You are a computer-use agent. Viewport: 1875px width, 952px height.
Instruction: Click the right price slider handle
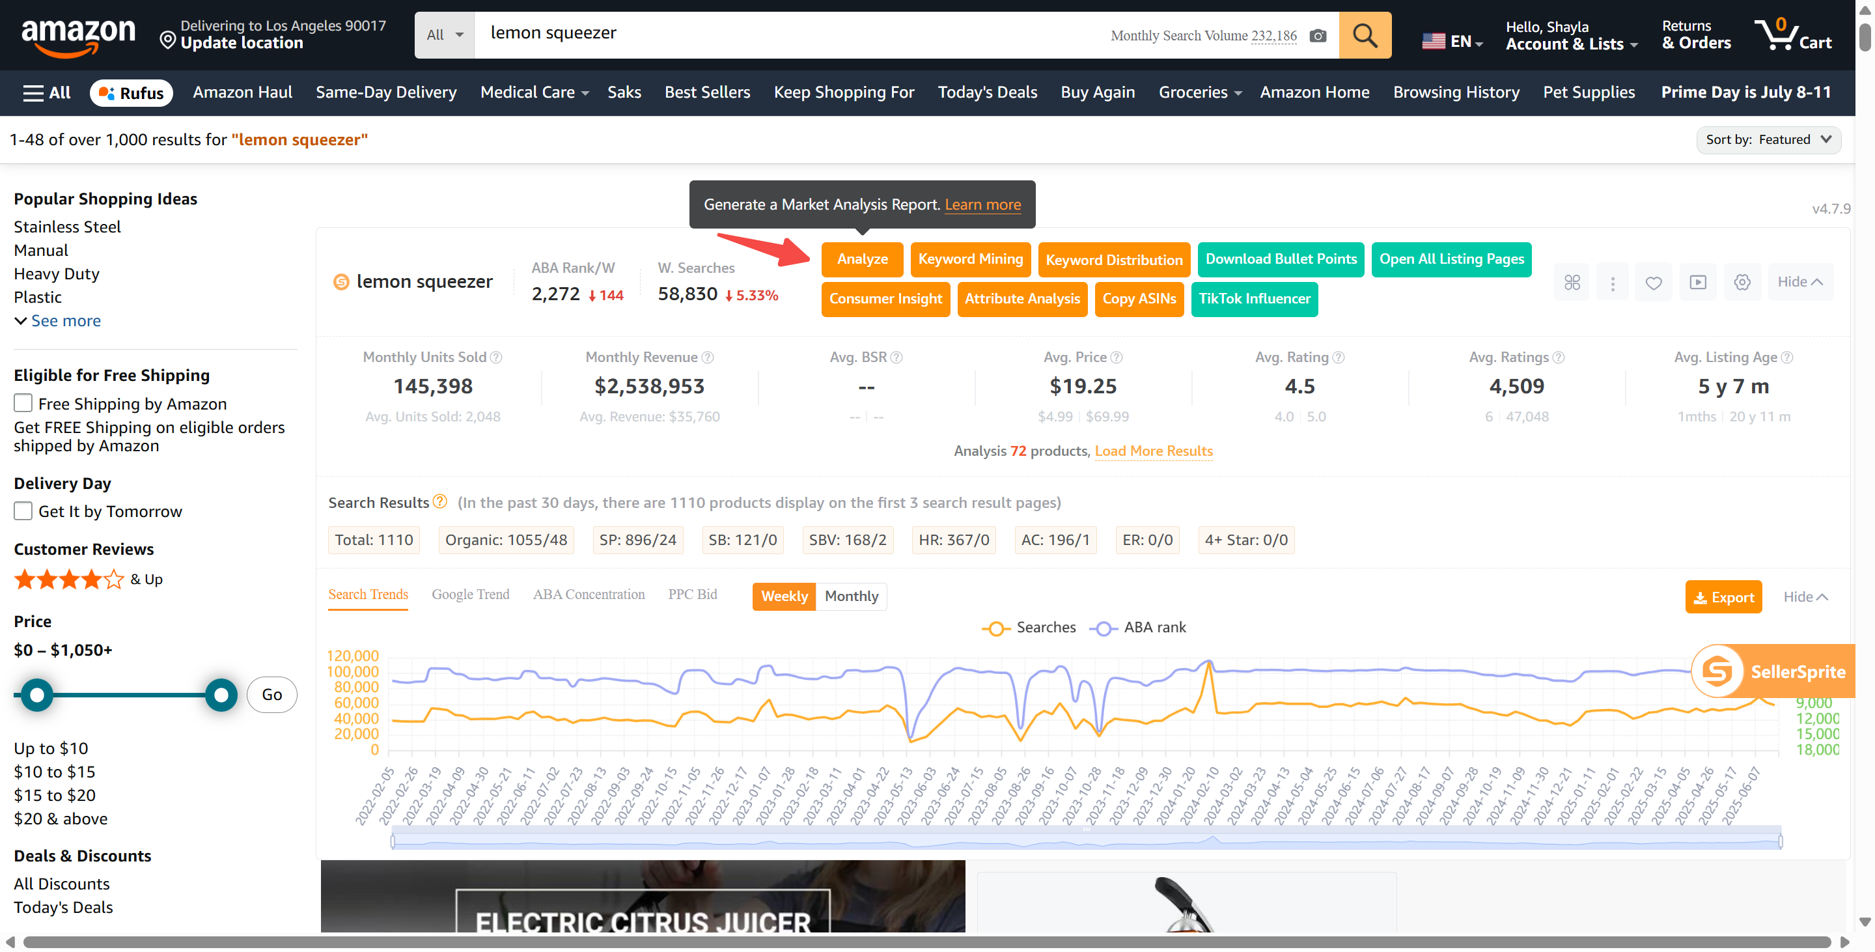(x=221, y=694)
